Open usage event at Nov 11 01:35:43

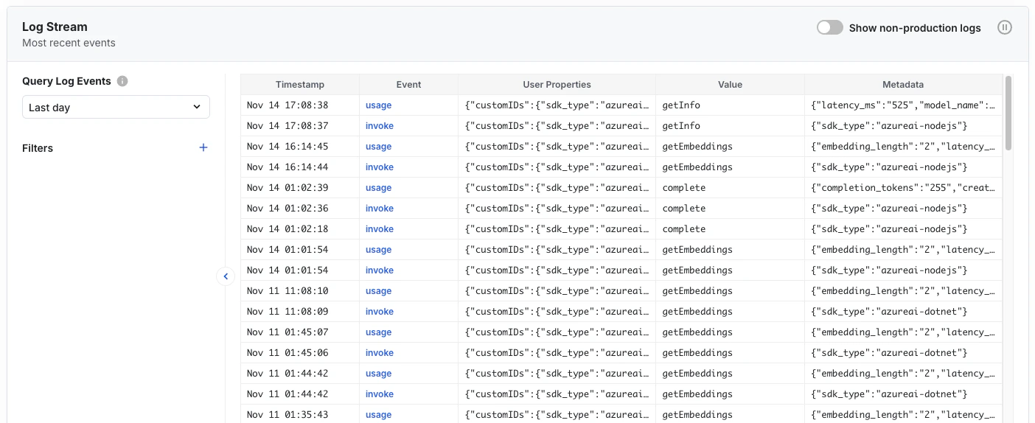(x=378, y=415)
